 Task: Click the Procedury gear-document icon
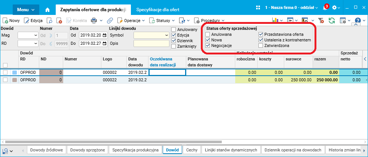point(197,21)
